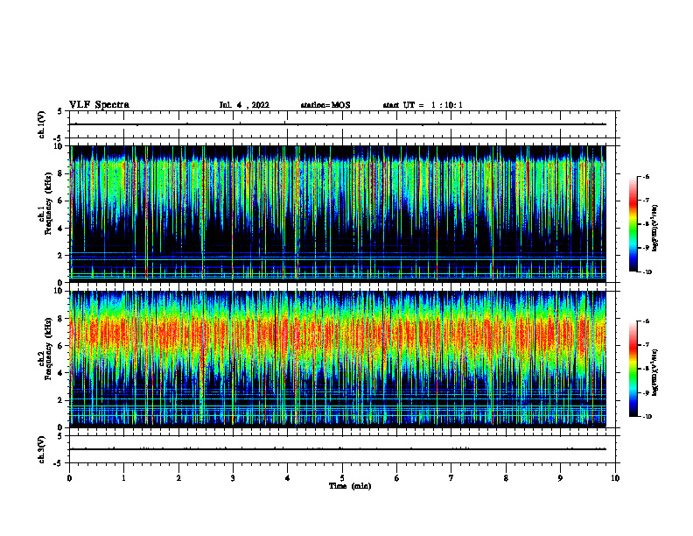Click the time axis tick label '7'
This screenshot has width=693, height=536.
click(451, 478)
